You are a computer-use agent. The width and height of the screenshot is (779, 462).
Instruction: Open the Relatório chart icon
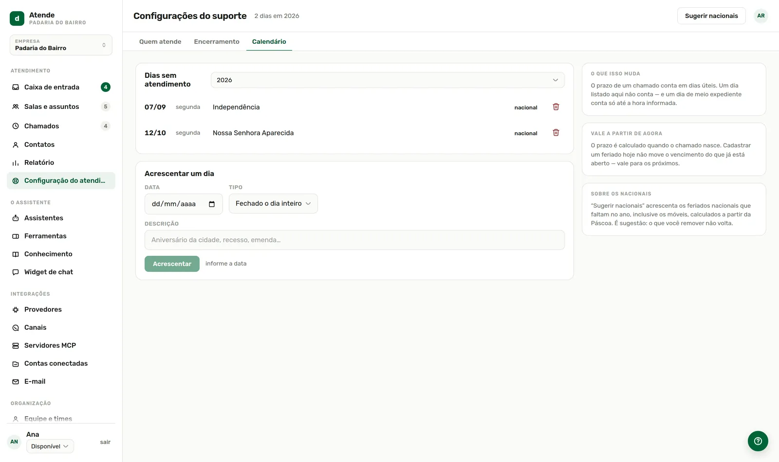16,162
